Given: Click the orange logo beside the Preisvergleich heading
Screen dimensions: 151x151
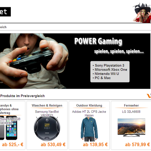Looking at the screenshot, I should [149, 96].
